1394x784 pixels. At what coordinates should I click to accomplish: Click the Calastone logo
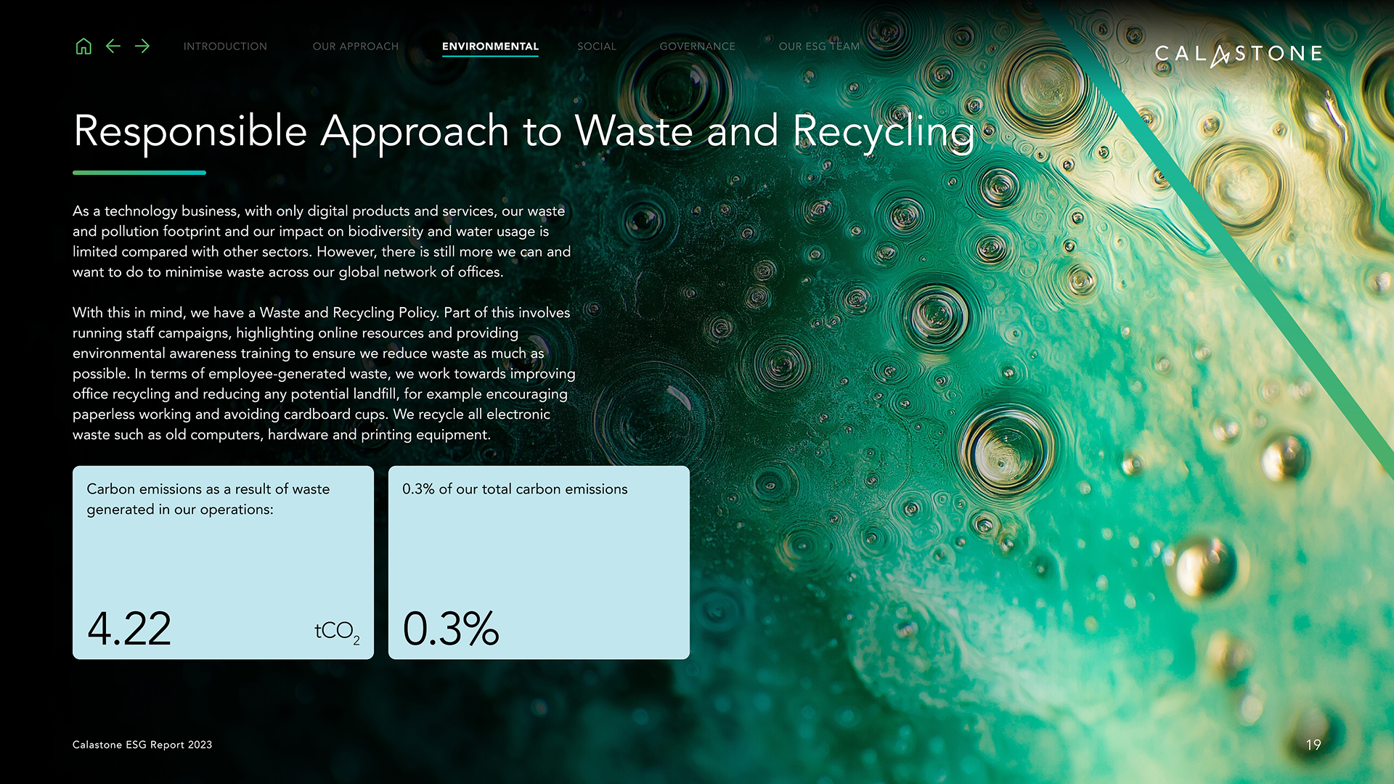pyautogui.click(x=1238, y=54)
